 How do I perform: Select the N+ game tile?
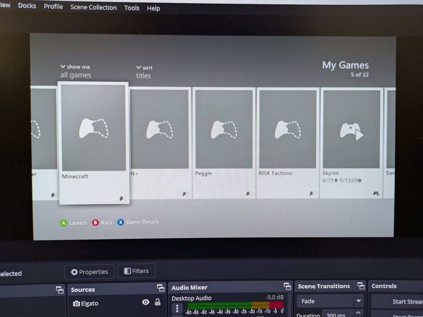160,143
